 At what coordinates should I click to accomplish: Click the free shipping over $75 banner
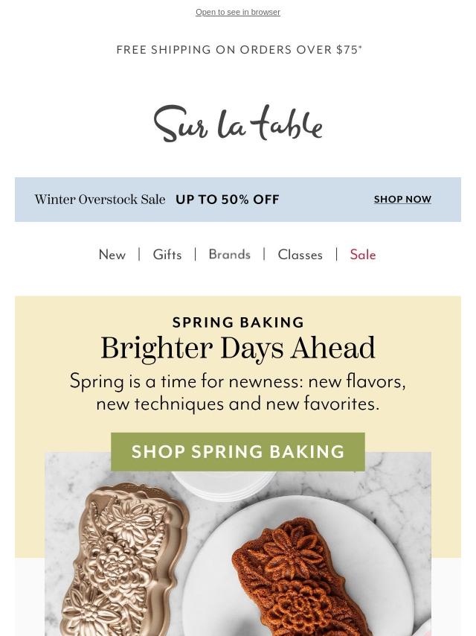click(239, 50)
